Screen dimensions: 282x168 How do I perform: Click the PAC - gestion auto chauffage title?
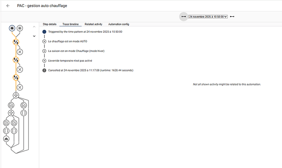42,6
